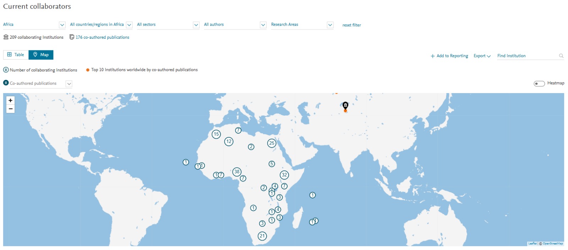The height and width of the screenshot is (250, 568).
Task: Click Number of collaborating Institutions legend
Action: click(43, 70)
